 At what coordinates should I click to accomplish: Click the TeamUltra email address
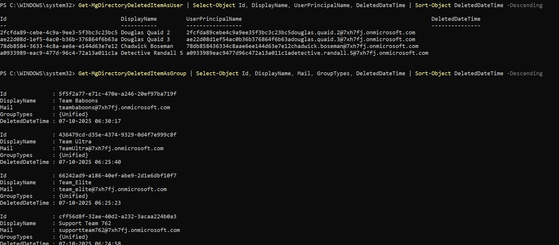[111, 148]
